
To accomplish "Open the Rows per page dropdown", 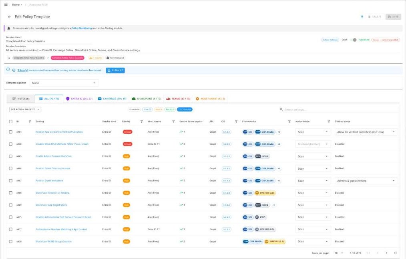I will click(339, 253).
